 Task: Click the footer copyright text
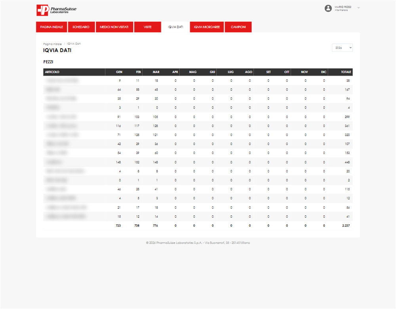tap(198, 243)
